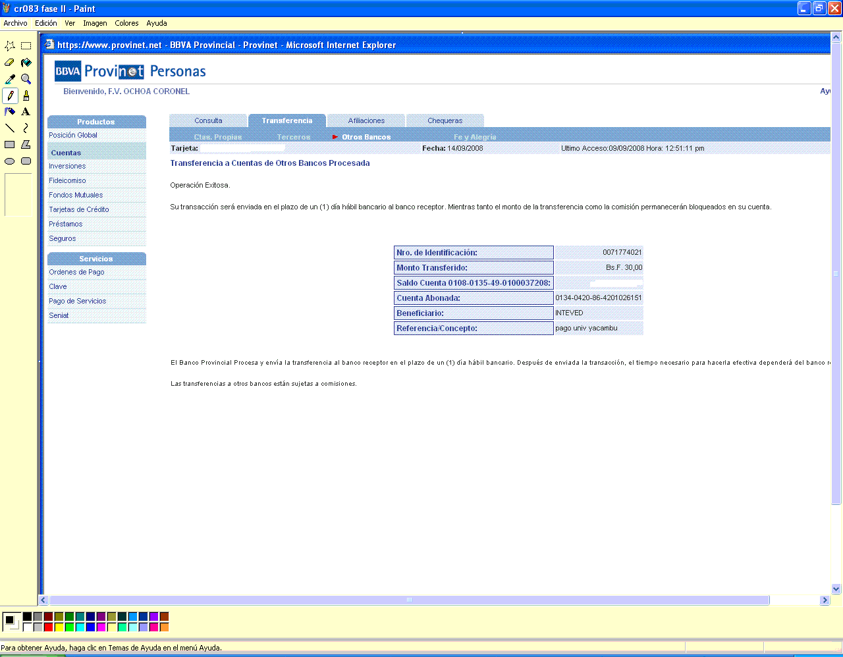Open the Edición menu
Image resolution: width=843 pixels, height=657 pixels.
[46, 23]
